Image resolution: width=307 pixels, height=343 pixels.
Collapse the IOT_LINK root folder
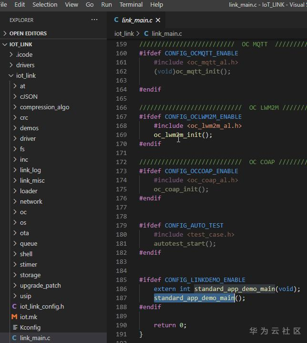click(5, 44)
